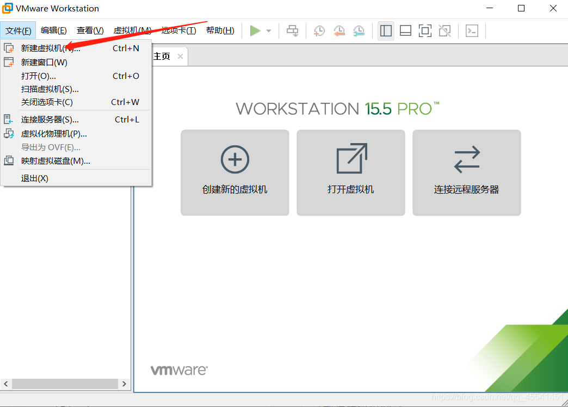568x407 pixels.
Task: Click the Unity mode toolbar icon
Action: (x=445, y=31)
